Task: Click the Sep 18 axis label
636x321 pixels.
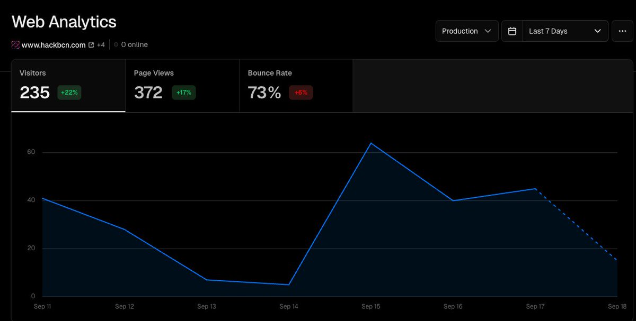Action: (617, 306)
